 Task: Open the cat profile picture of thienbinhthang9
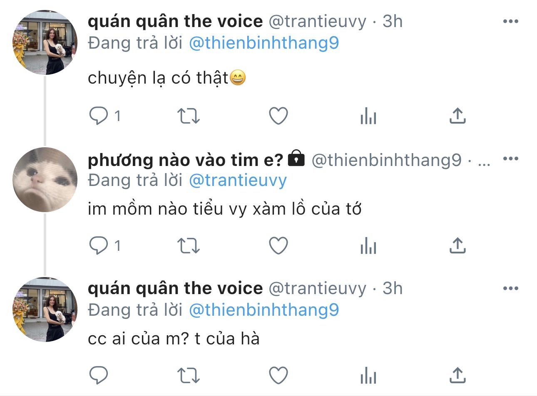45,180
